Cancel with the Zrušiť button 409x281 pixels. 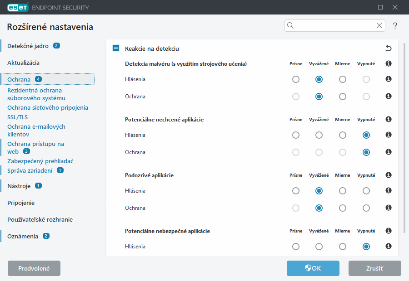pos(375,268)
